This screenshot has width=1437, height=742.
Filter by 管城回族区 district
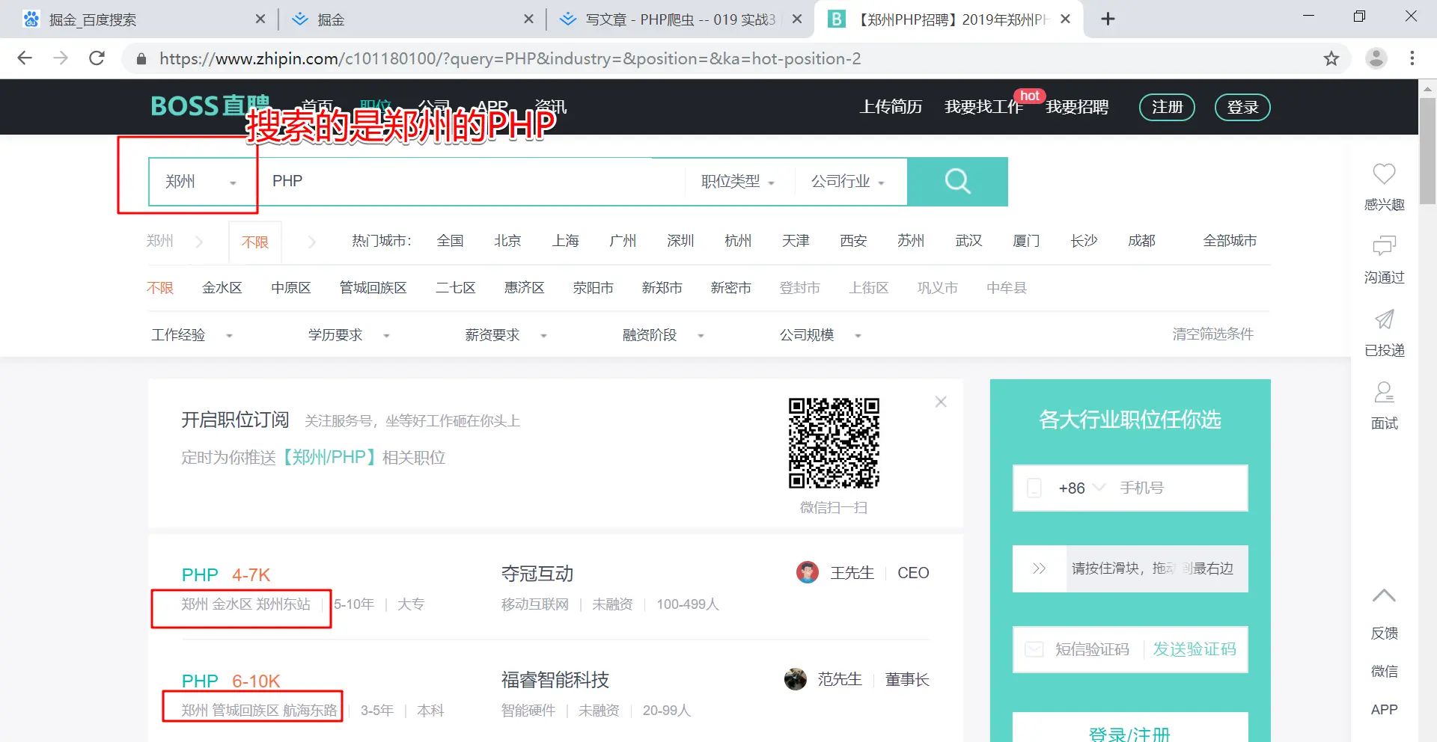pos(373,288)
